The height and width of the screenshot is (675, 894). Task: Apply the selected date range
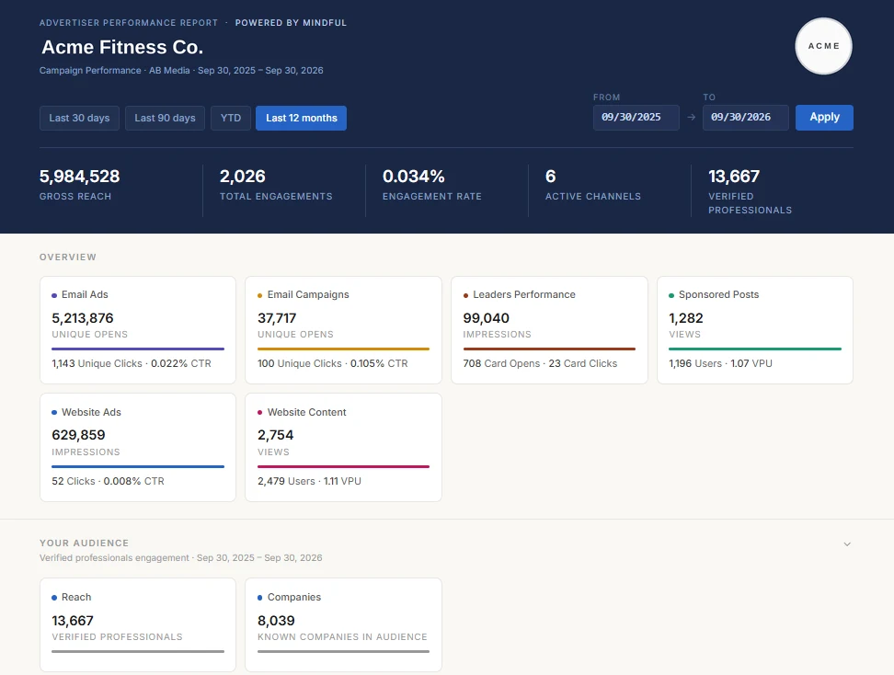tap(824, 118)
